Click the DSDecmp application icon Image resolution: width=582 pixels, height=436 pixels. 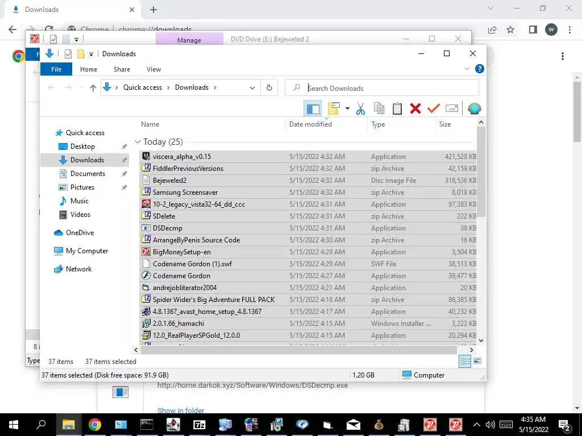pos(146,228)
